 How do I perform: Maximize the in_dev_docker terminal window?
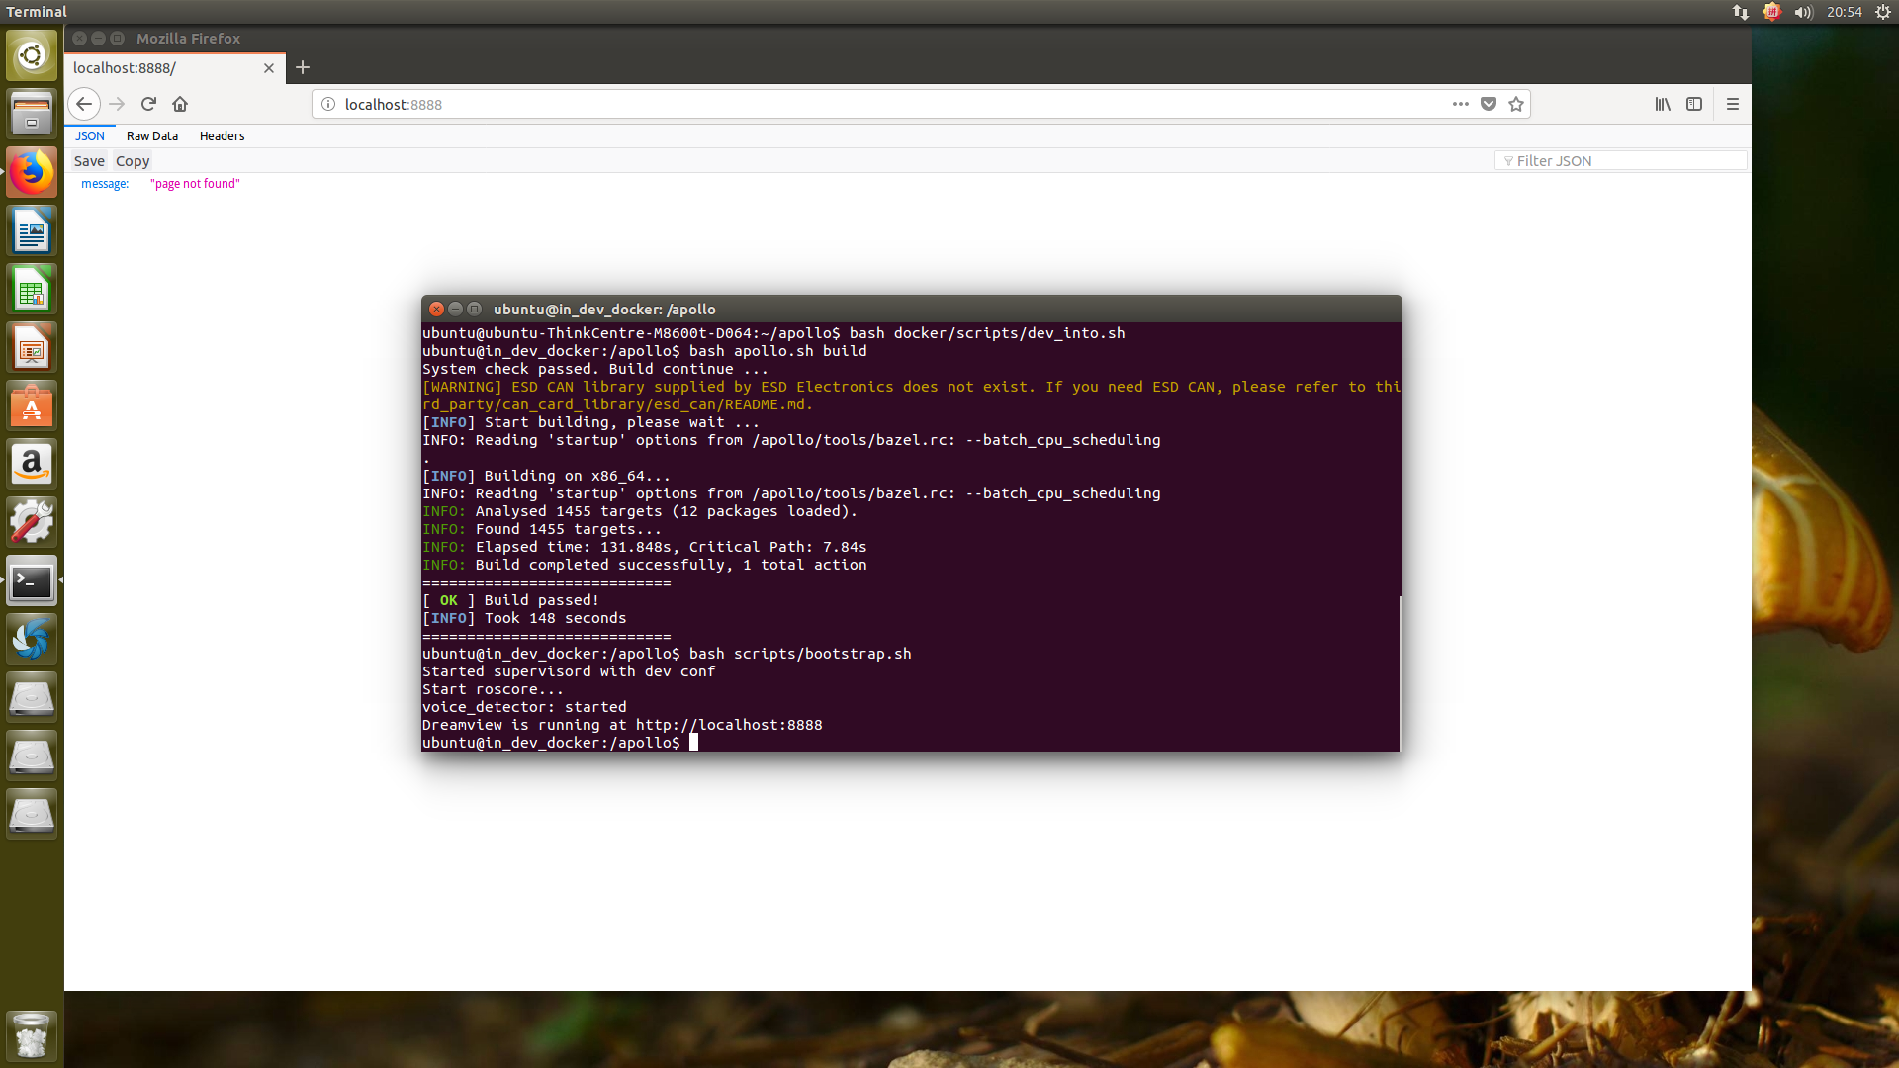coord(474,309)
